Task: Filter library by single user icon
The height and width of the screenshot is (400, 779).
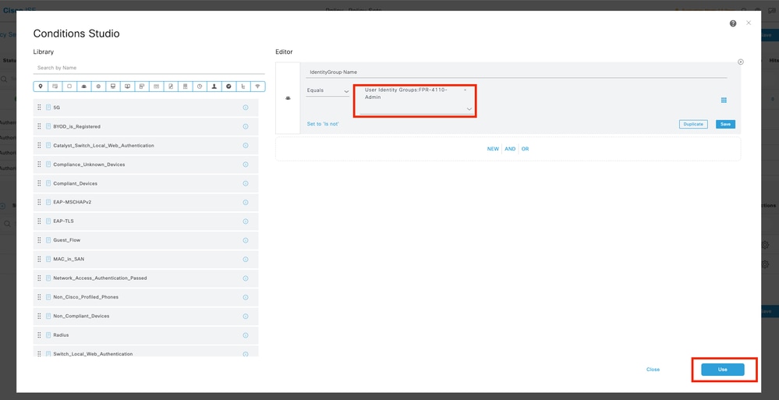Action: coord(214,87)
